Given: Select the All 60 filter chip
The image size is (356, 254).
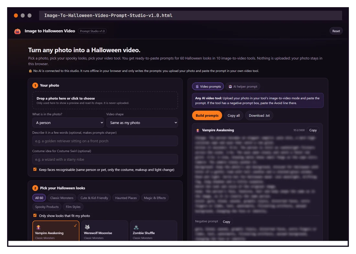Looking at the screenshot, I should (x=39, y=198).
